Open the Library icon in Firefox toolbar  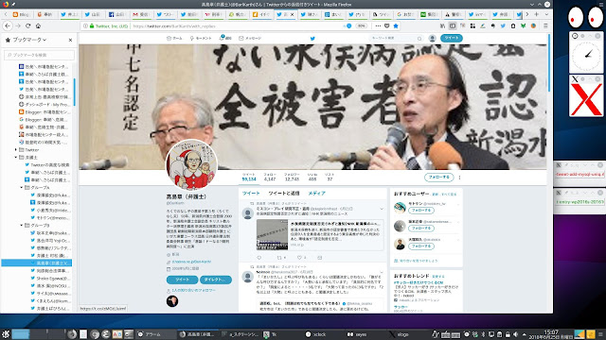pos(443,25)
